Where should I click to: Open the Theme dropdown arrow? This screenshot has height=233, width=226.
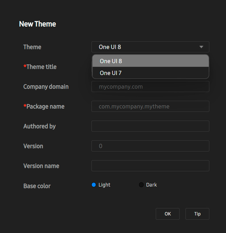201,47
